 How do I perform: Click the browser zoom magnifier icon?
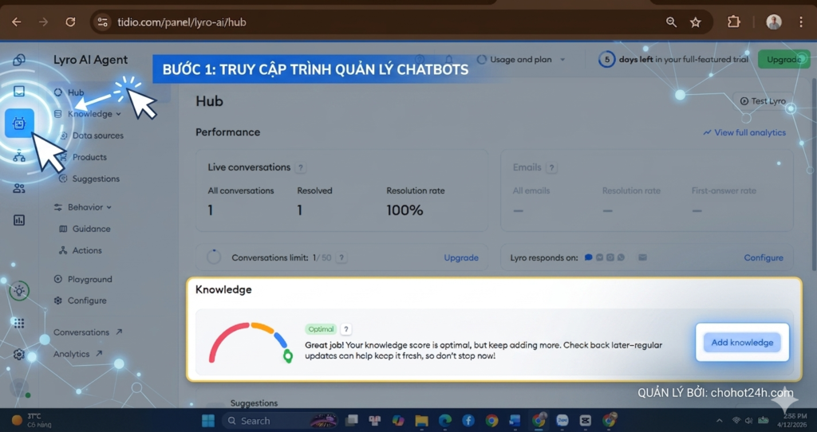coord(671,22)
